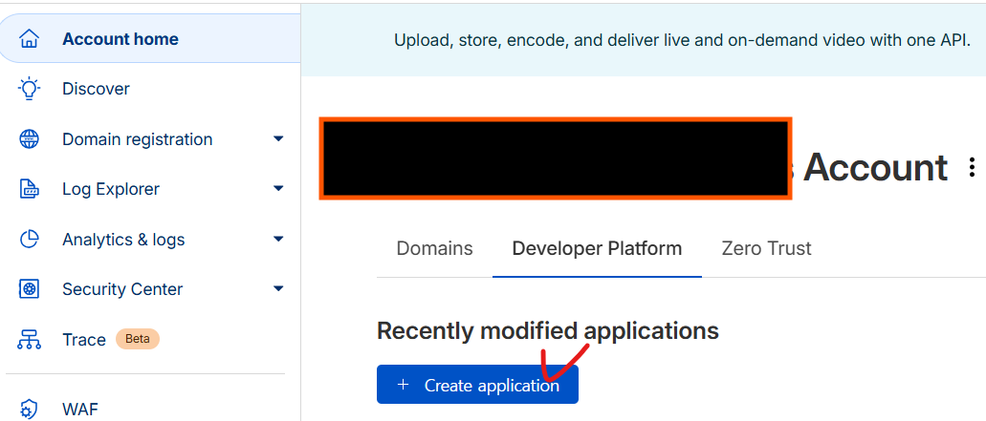Click the Account title heading
Viewport: 986px width, 421px height.
(875, 167)
